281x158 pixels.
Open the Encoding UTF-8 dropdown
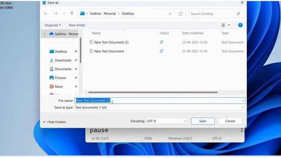click(x=167, y=121)
